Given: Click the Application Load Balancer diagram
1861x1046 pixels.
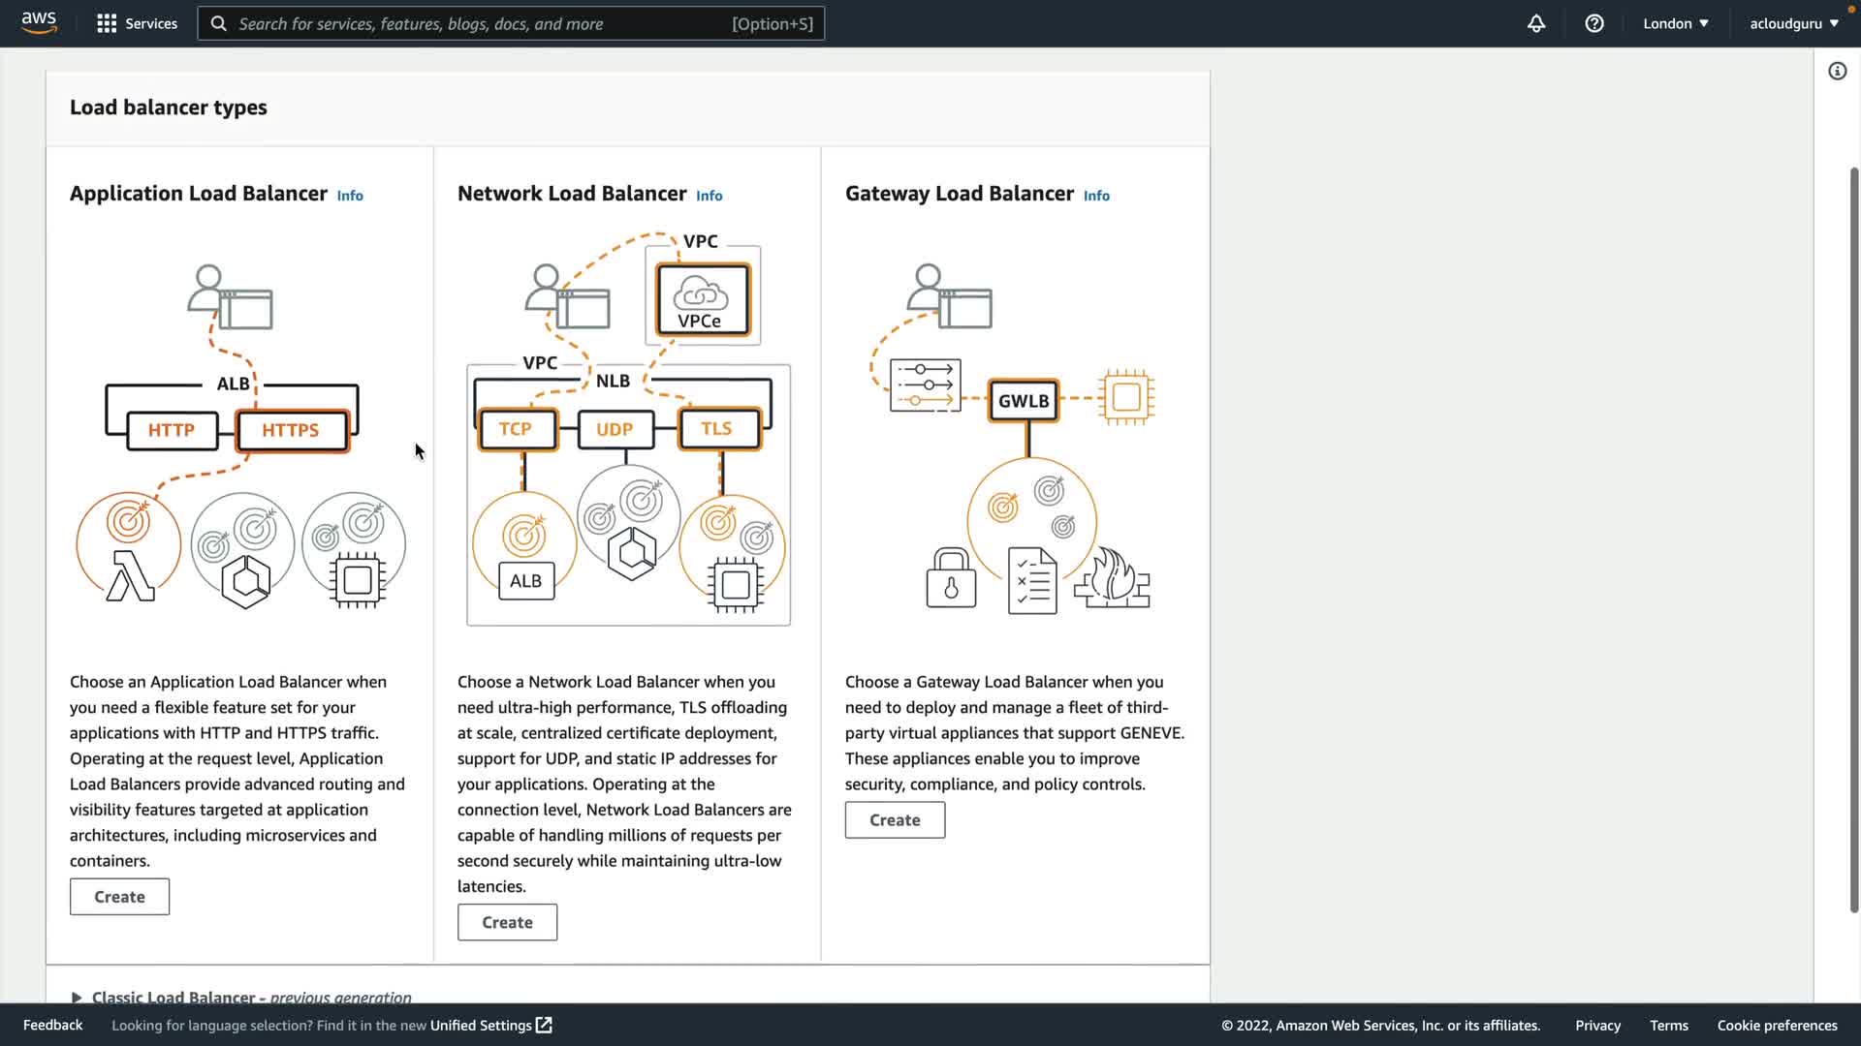Looking at the screenshot, I should tap(240, 436).
